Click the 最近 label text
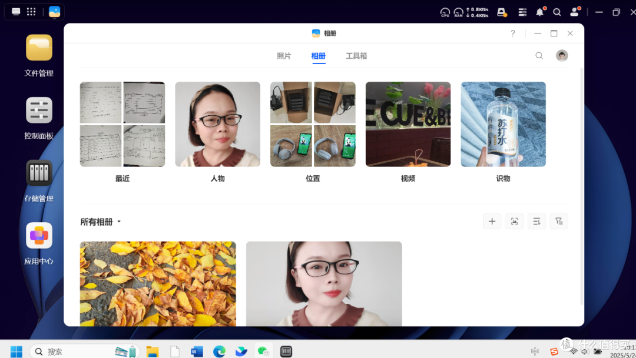 coord(122,179)
